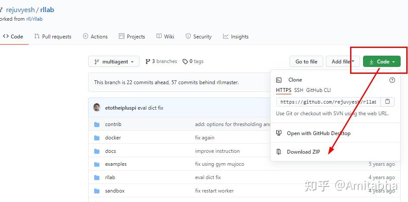Click the Go to file button
Viewport: 408px width, 202px height.
(x=306, y=62)
